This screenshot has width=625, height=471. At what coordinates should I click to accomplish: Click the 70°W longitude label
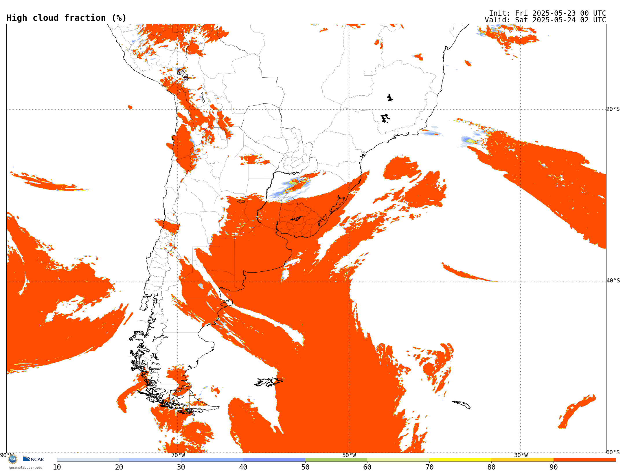pos(178,455)
